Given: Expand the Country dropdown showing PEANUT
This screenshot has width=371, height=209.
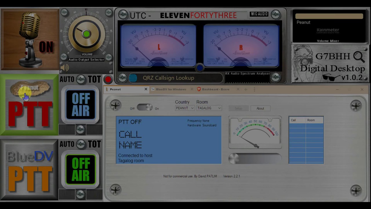Looking at the screenshot, I should (x=185, y=108).
